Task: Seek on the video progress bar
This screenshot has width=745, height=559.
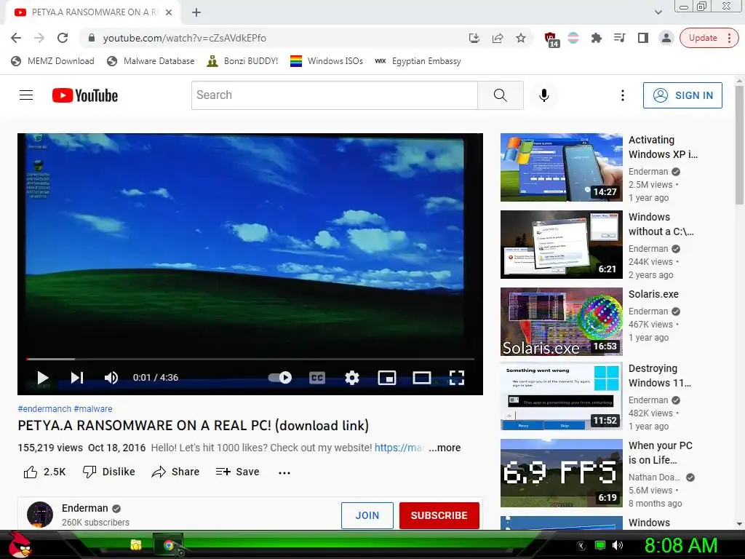Action: (x=250, y=359)
